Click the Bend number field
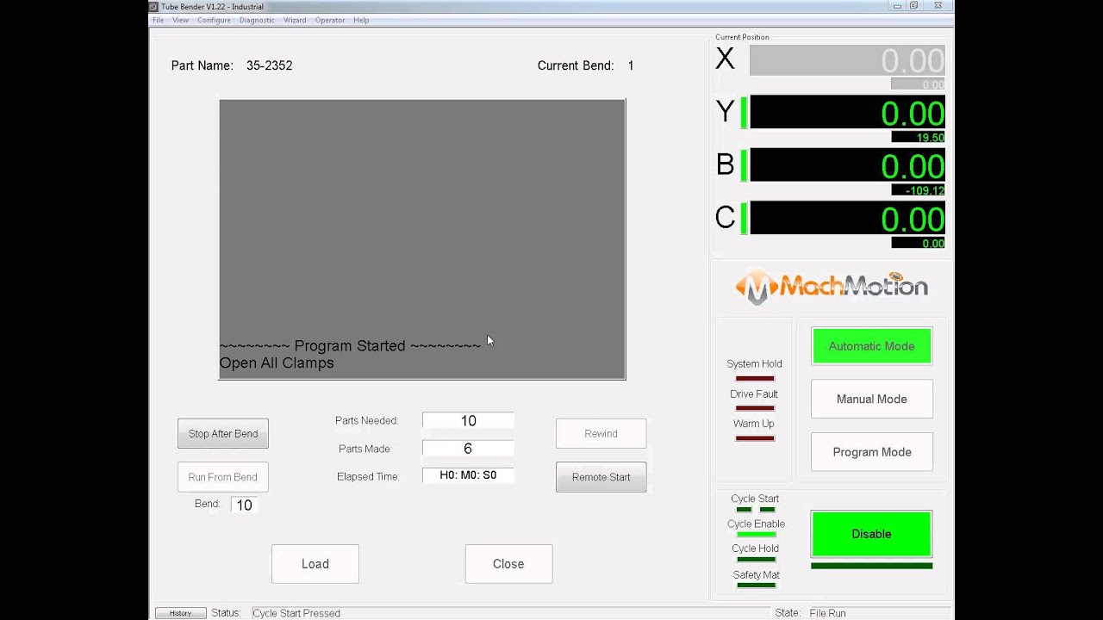1103x620 pixels. click(x=244, y=505)
